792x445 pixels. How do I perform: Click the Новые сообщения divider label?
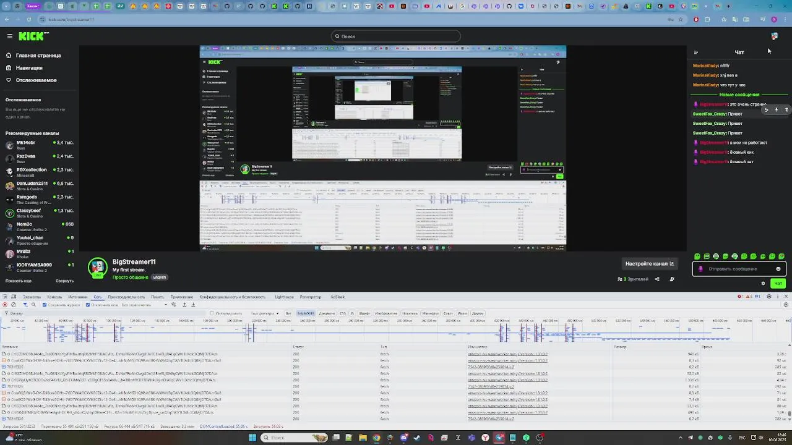click(739, 95)
